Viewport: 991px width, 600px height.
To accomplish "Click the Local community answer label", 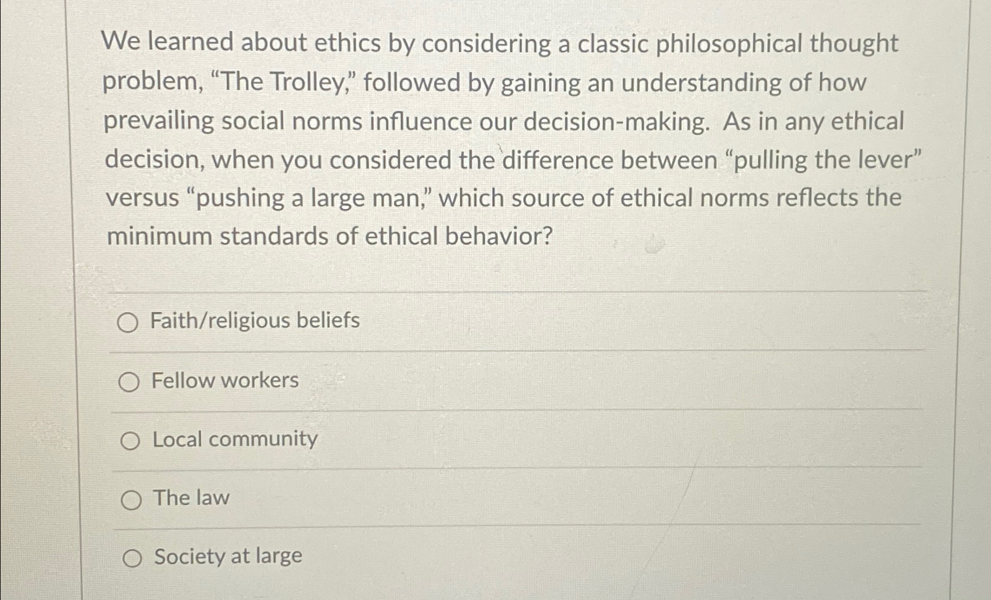I will tap(234, 438).
